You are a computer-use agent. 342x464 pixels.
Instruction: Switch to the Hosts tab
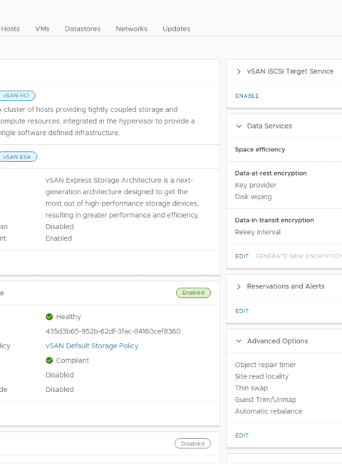[11, 29]
